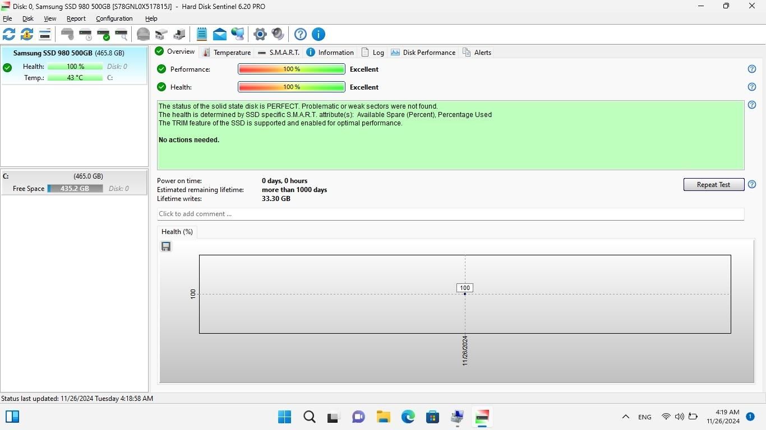
Task: Save the health graph with floppy icon
Action: point(166,246)
